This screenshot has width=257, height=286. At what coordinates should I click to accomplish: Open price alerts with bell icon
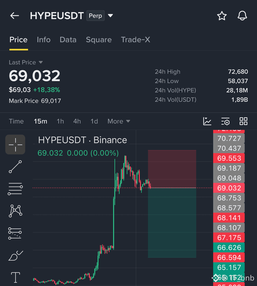point(242,16)
